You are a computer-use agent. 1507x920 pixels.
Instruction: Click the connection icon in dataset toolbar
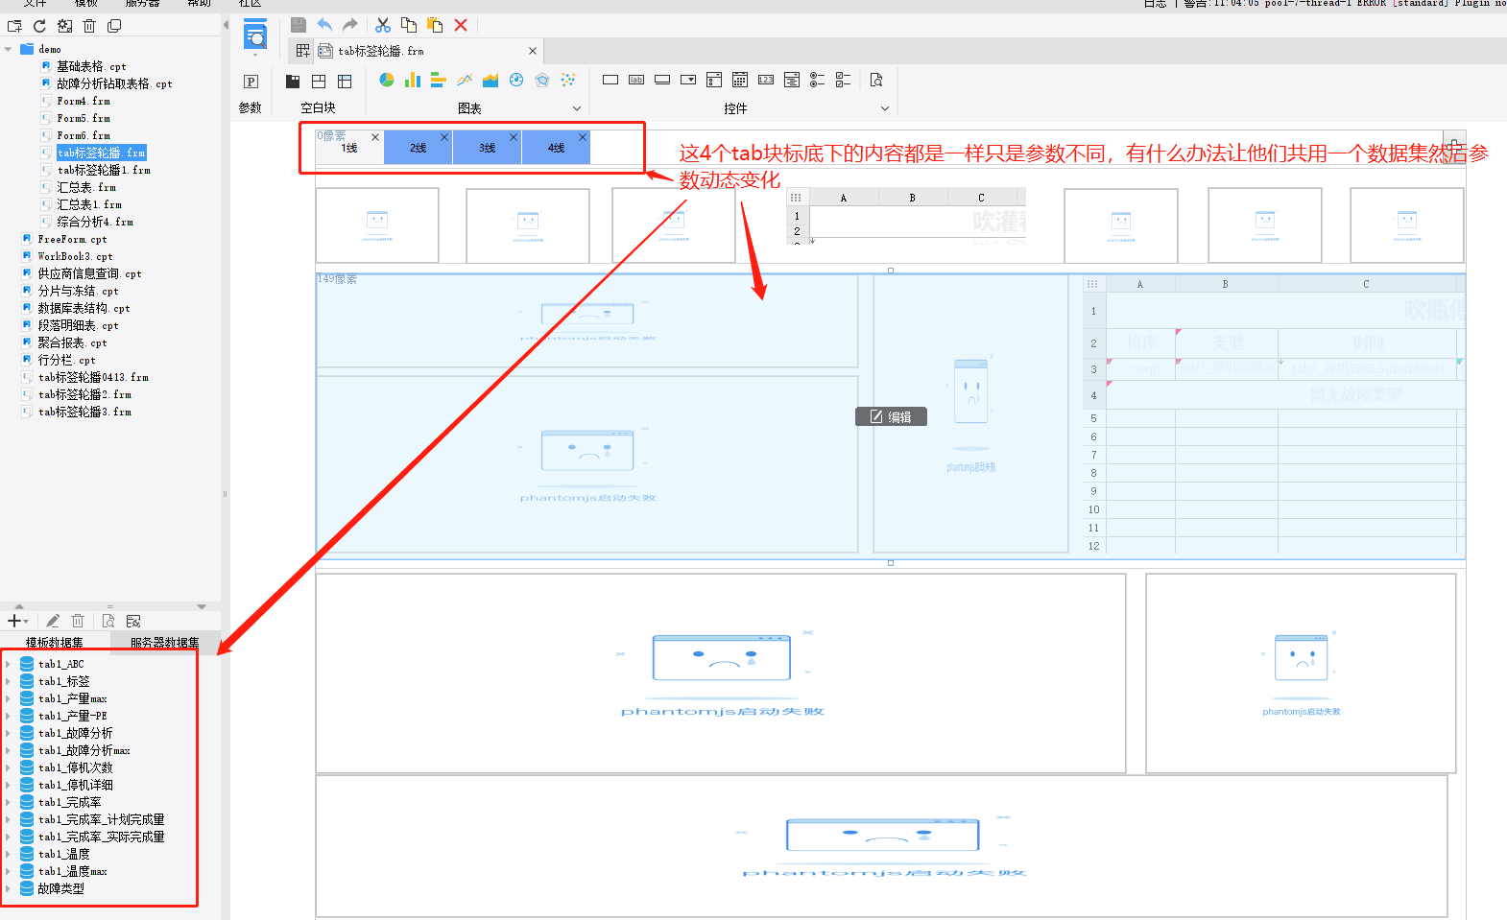click(133, 621)
